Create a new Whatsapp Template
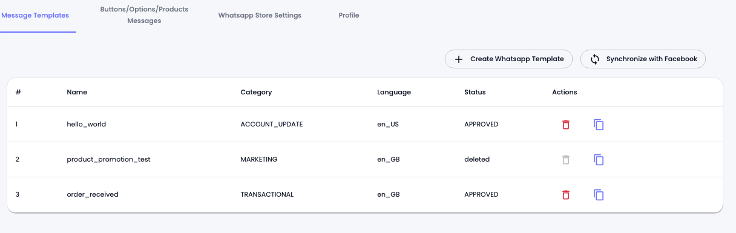 tap(508, 59)
